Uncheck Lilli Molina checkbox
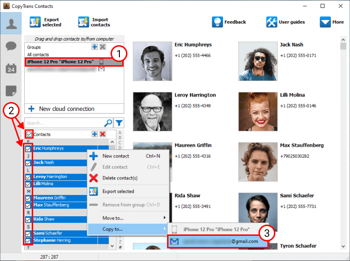The image size is (350, 261). (x=28, y=184)
